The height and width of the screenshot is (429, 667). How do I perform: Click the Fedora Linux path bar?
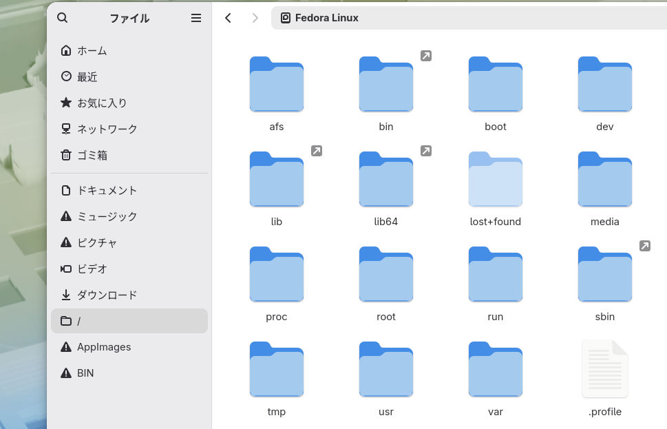tap(469, 18)
